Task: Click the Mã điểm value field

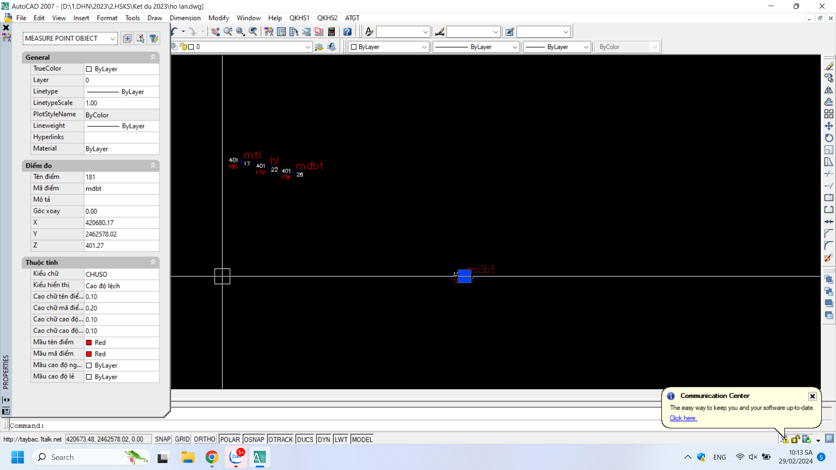Action: click(x=121, y=188)
